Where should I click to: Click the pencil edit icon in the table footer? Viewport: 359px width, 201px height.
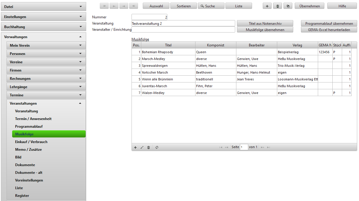142,147
